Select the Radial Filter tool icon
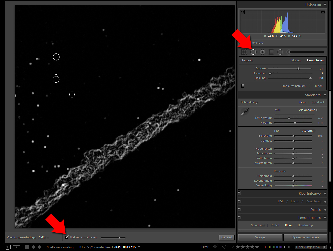This screenshot has height=251, width=333. pos(280,52)
